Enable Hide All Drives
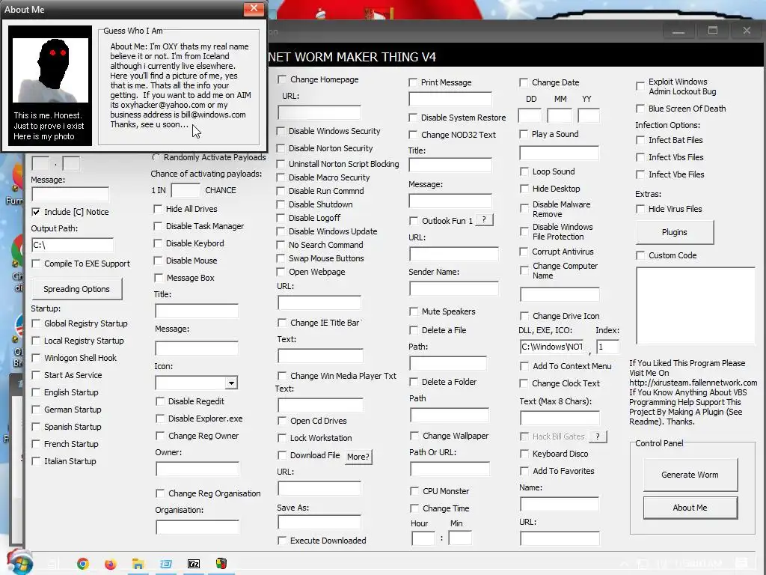 click(158, 209)
